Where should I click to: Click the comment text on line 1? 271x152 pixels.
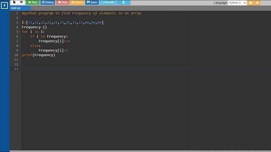tap(81, 13)
